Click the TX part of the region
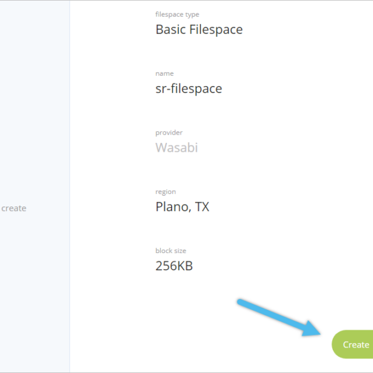The image size is (373, 373). (202, 207)
